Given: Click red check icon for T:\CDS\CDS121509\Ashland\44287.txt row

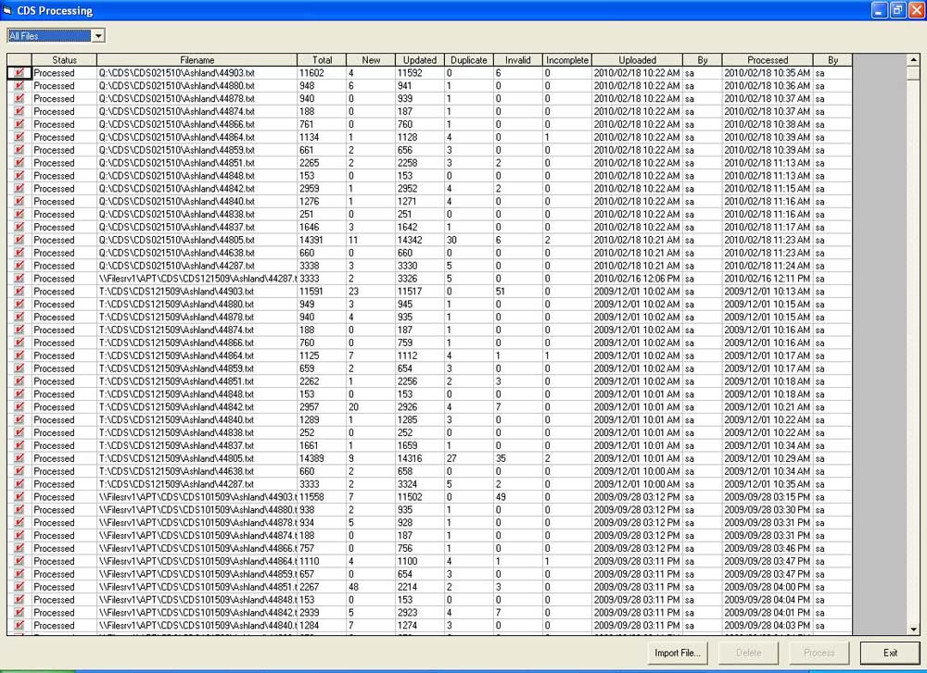Looking at the screenshot, I should (19, 484).
